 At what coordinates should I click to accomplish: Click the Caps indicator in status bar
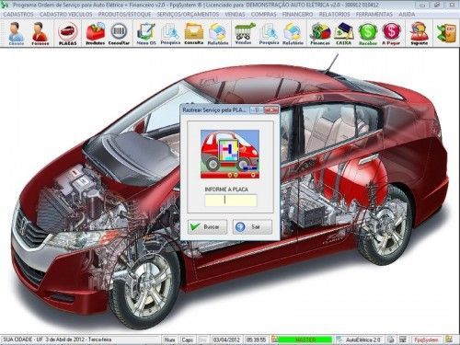(x=187, y=339)
